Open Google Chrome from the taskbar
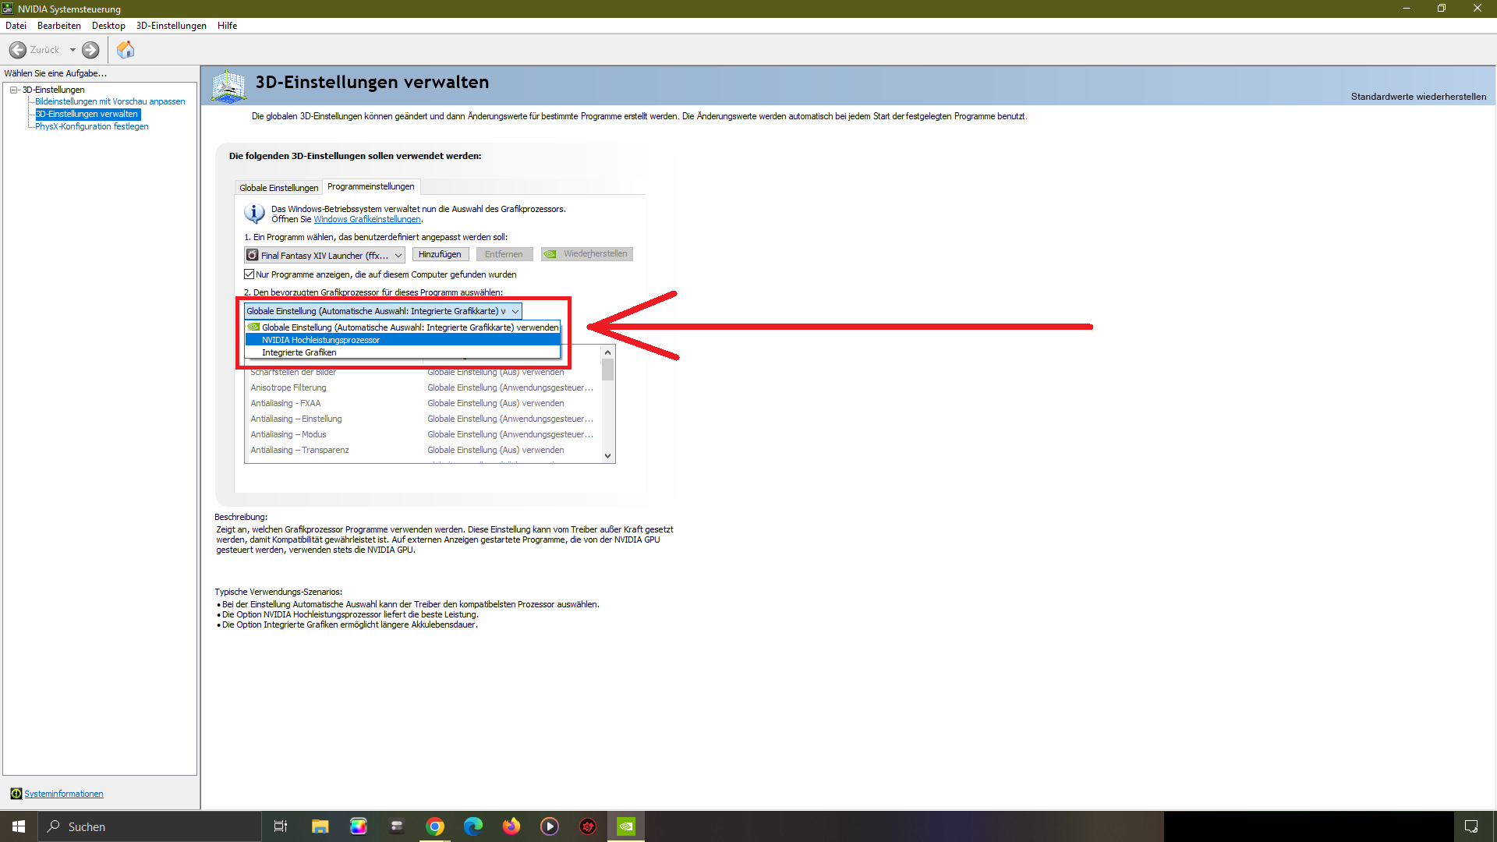Screen dimensions: 1497x842 tap(435, 826)
